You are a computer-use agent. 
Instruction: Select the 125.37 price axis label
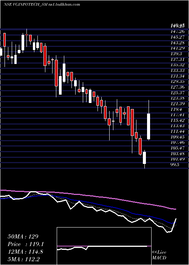(177, 93)
